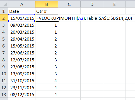Image resolution: width=135 pixels, height=100 pixels.
Task: Click cell with date 23/11/2015
Action: [x=22, y=87]
